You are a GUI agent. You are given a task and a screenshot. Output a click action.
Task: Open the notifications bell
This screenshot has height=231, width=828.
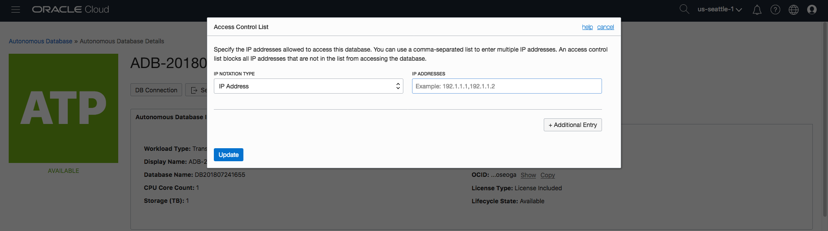757,10
